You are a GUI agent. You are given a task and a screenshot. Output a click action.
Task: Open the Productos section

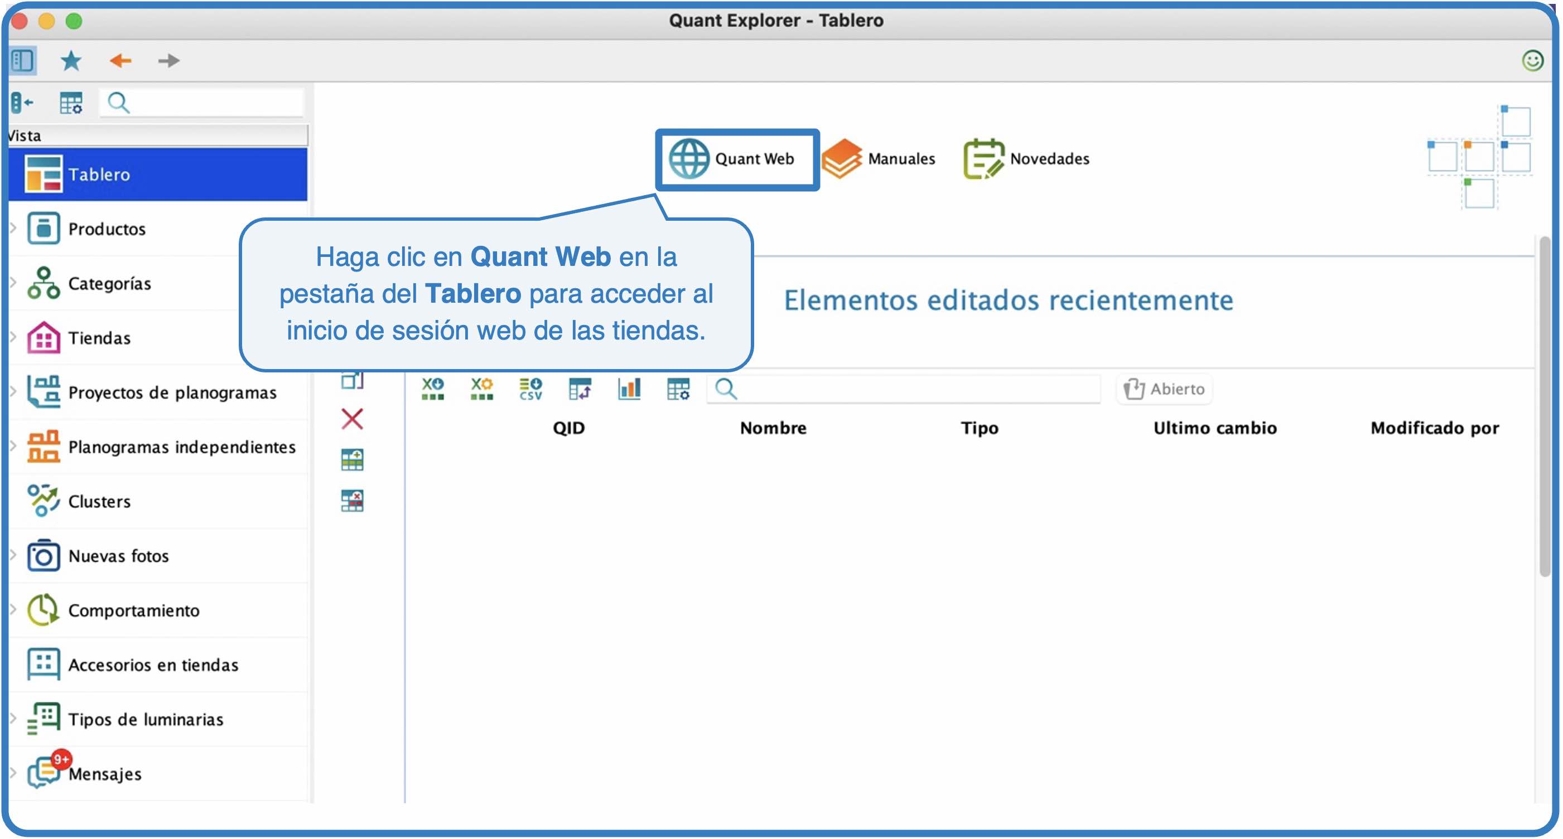click(x=107, y=229)
